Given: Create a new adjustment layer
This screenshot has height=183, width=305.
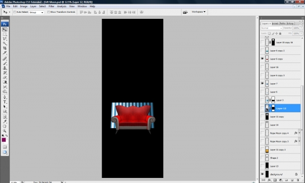Looking at the screenshot, I should point(281,180).
